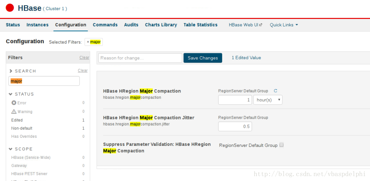Viewport: 370px width, 181px height.
Task: Open the Quick Links dropdown
Action: [284, 25]
